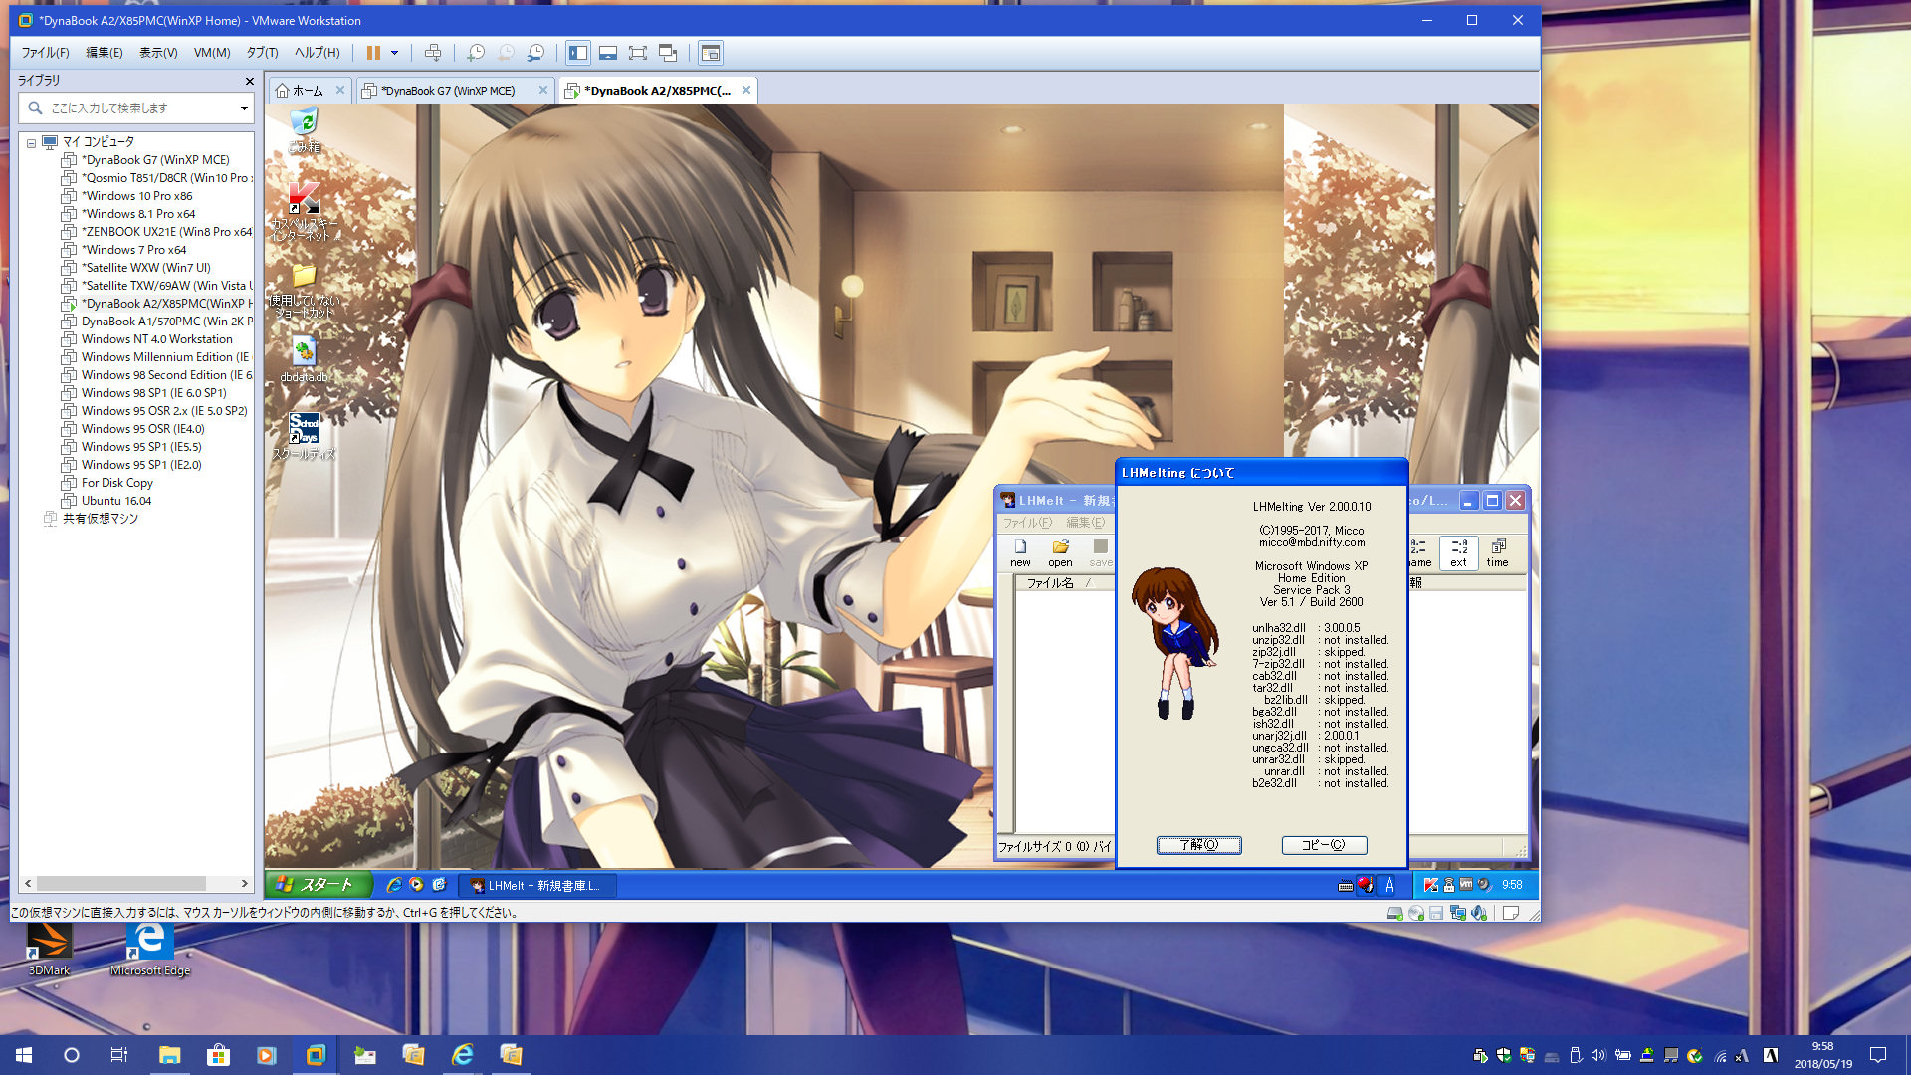
Task: Click the network adapter icon in VMware status bar
Action: coord(1458,913)
